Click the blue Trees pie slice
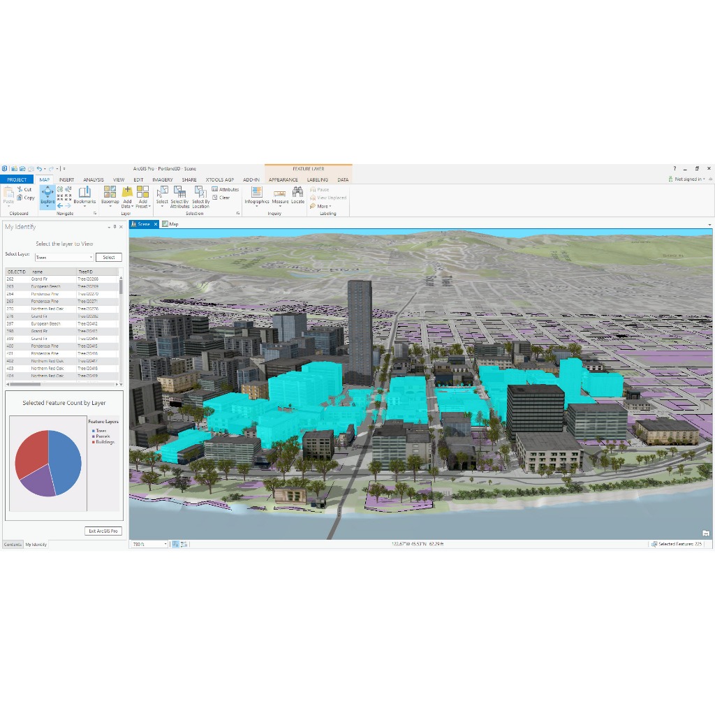The image size is (715, 715). (65, 461)
